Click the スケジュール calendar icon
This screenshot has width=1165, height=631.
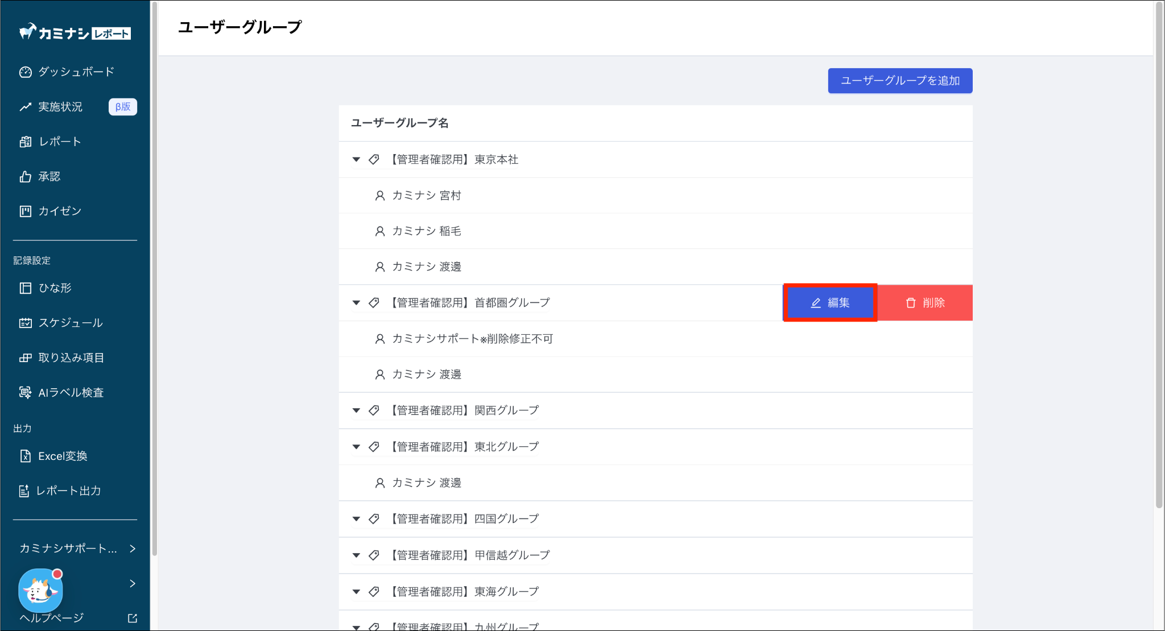point(25,323)
